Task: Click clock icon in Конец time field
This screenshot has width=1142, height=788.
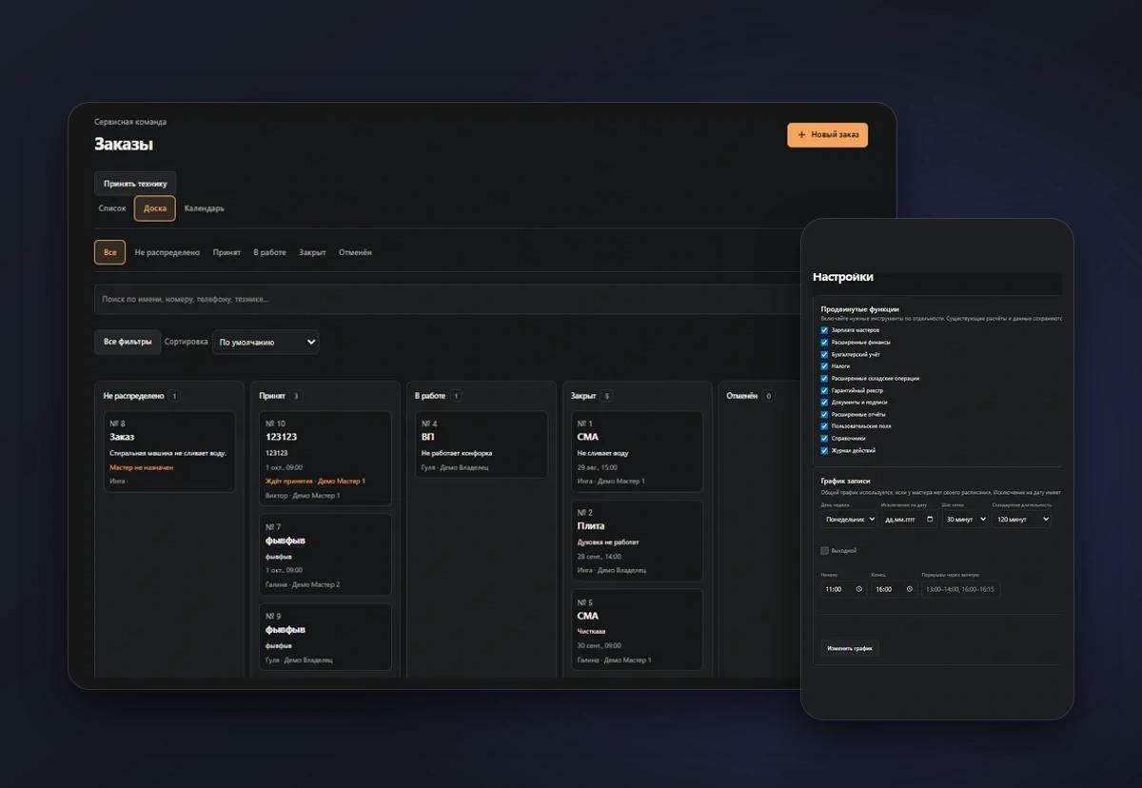Action: pos(909,589)
